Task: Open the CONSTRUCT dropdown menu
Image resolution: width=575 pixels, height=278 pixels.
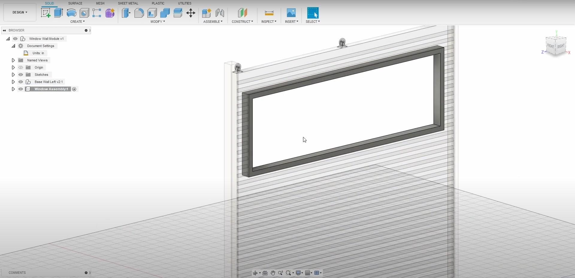Action: pos(243,22)
